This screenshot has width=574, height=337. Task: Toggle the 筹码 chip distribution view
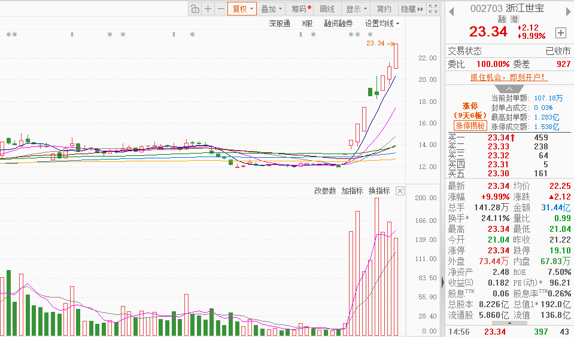point(300,9)
